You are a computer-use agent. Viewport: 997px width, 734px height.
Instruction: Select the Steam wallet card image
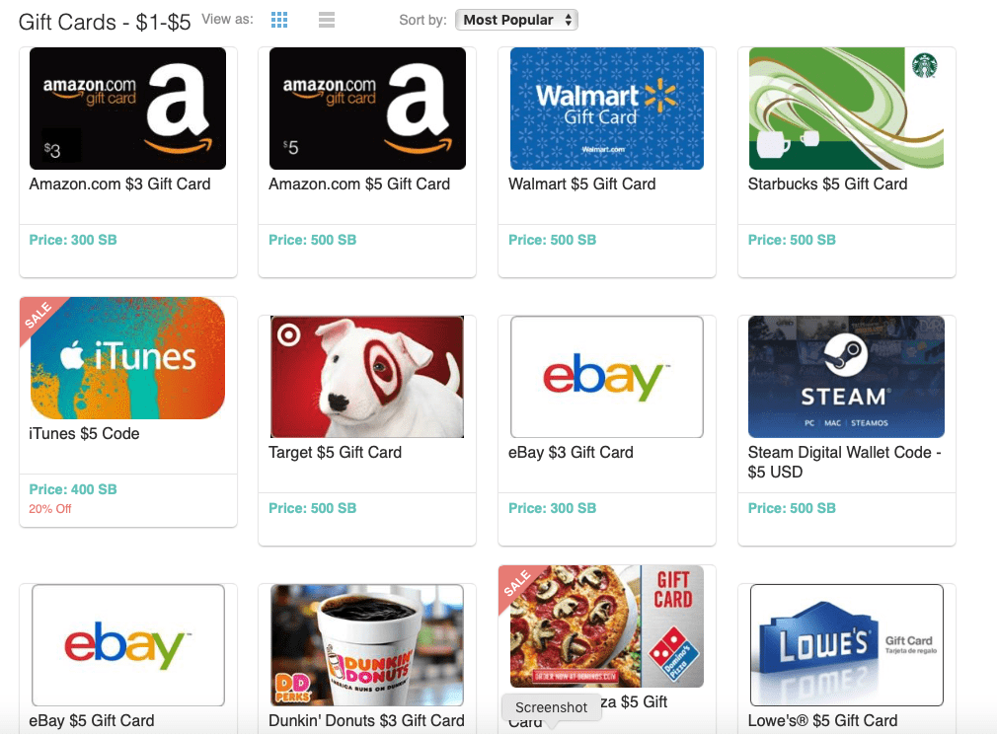pyautogui.click(x=846, y=377)
